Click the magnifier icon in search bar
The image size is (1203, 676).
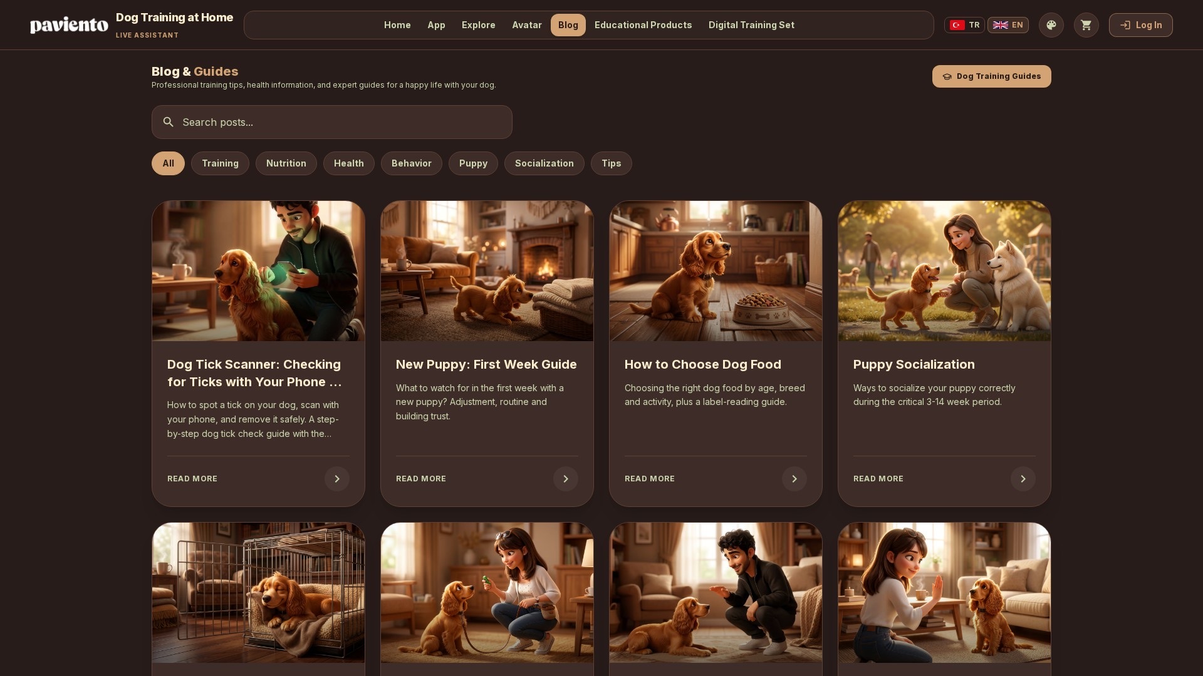tap(168, 122)
